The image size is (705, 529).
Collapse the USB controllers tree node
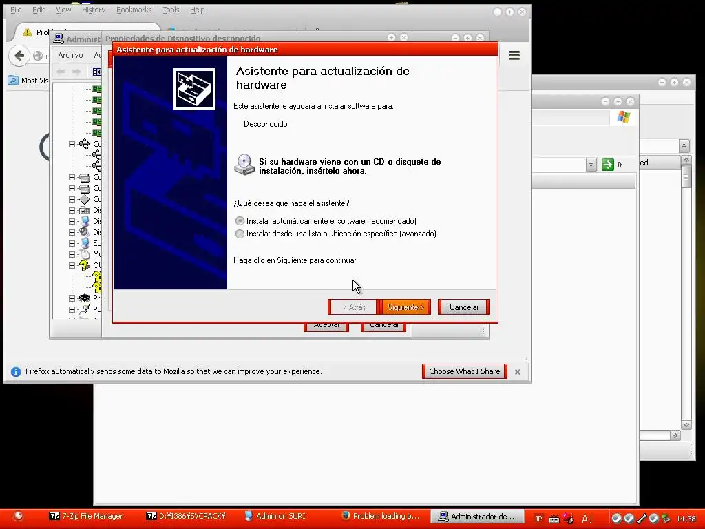pyautogui.click(x=72, y=144)
